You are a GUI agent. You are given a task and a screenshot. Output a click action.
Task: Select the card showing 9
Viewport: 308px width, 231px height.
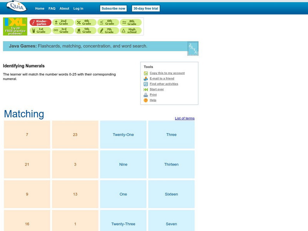tap(27, 194)
